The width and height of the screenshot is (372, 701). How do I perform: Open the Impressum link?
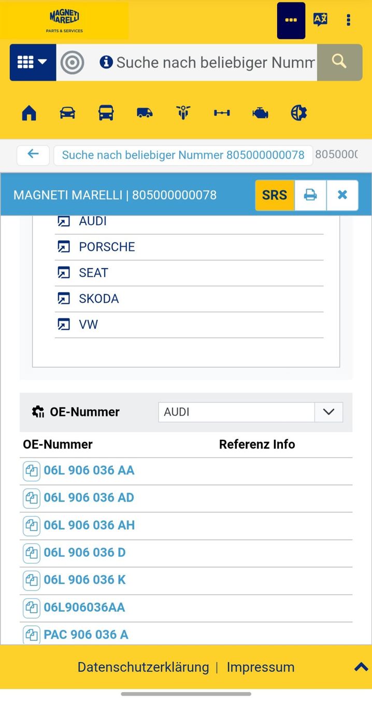261,667
